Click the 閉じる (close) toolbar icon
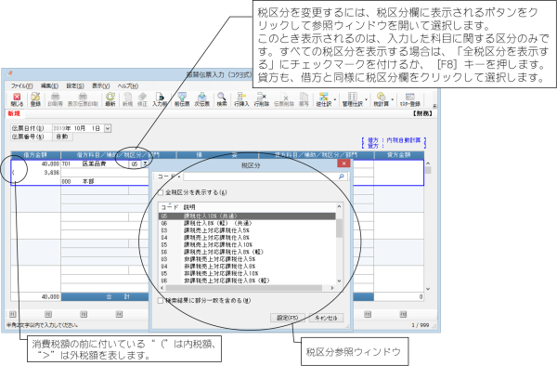 click(17, 99)
